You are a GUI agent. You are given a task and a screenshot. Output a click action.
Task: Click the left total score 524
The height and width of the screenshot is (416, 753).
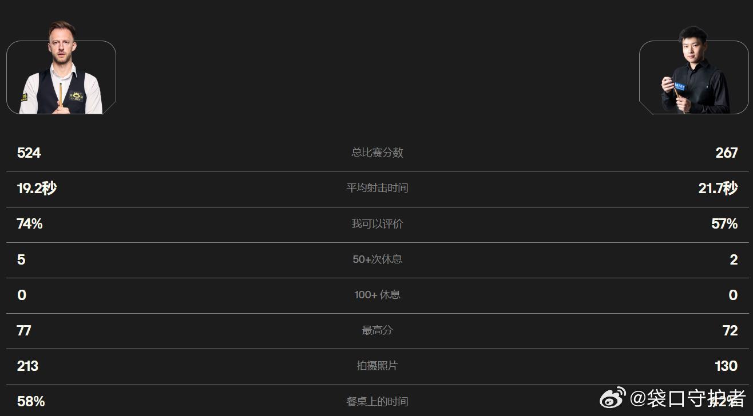click(x=29, y=153)
